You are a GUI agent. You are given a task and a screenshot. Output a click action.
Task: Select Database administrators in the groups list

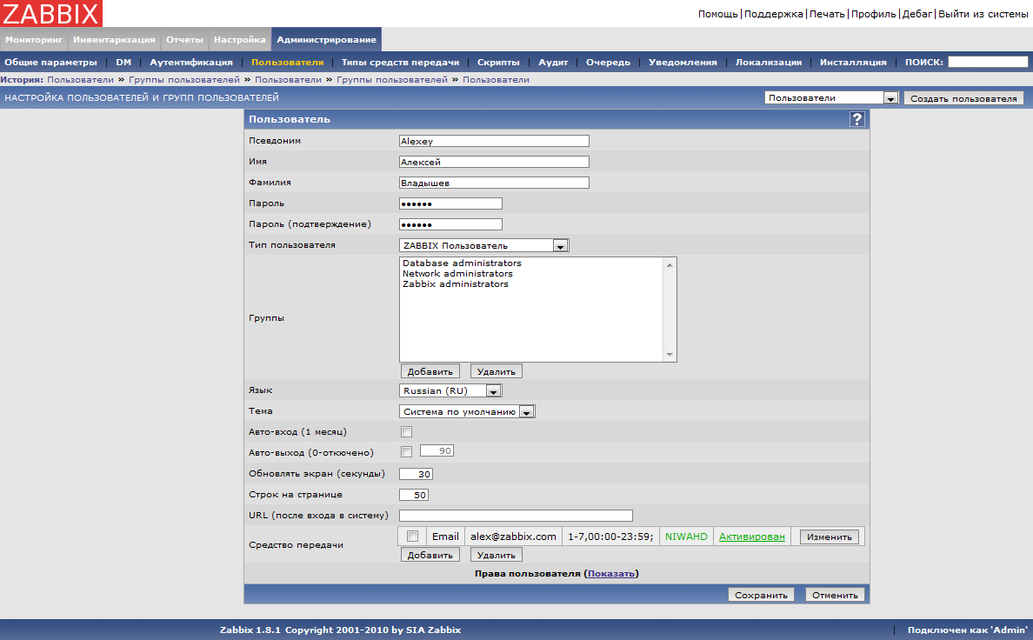[462, 263]
